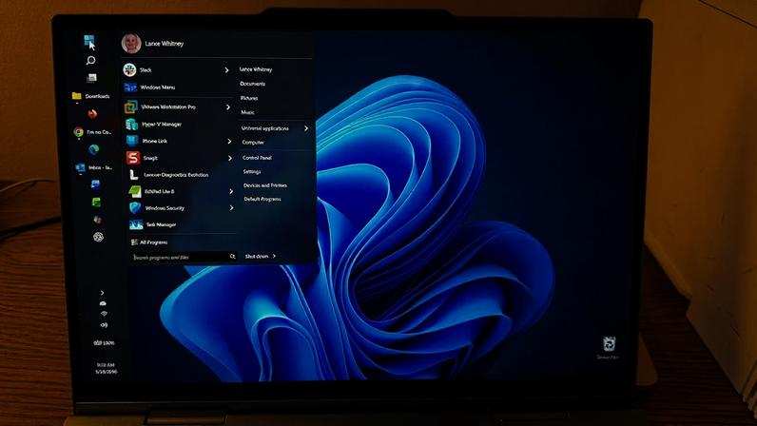This screenshot has height=426, width=757.
Task: Click the Google Chrome taskbar button
Action: coord(92,132)
